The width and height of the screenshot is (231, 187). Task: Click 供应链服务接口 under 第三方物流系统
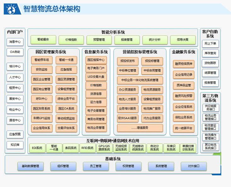[x=211, y=108]
